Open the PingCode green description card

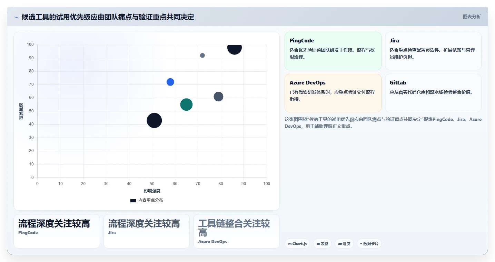tap(333, 51)
